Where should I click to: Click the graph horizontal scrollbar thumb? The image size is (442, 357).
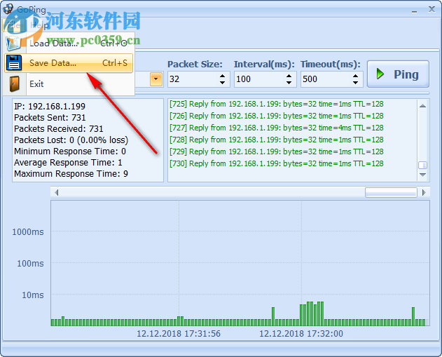pos(391,192)
